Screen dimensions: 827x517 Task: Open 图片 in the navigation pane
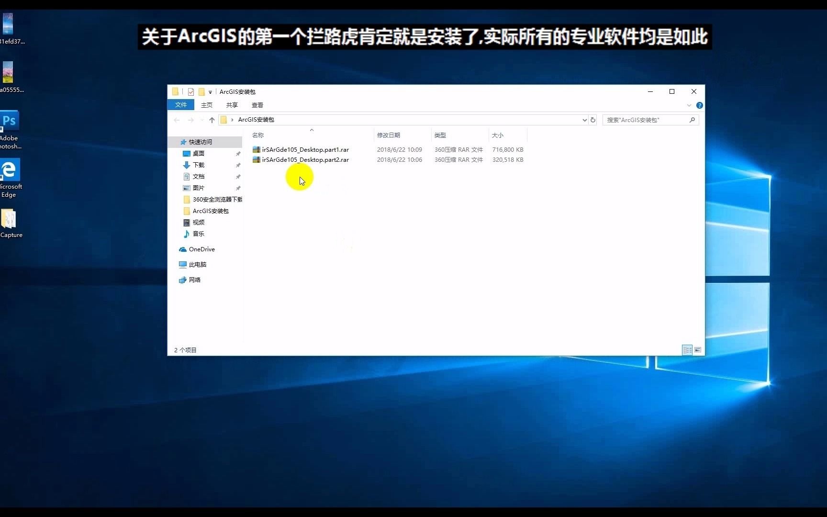tap(199, 188)
